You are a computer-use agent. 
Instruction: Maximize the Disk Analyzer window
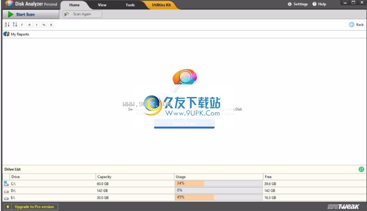[354, 3]
